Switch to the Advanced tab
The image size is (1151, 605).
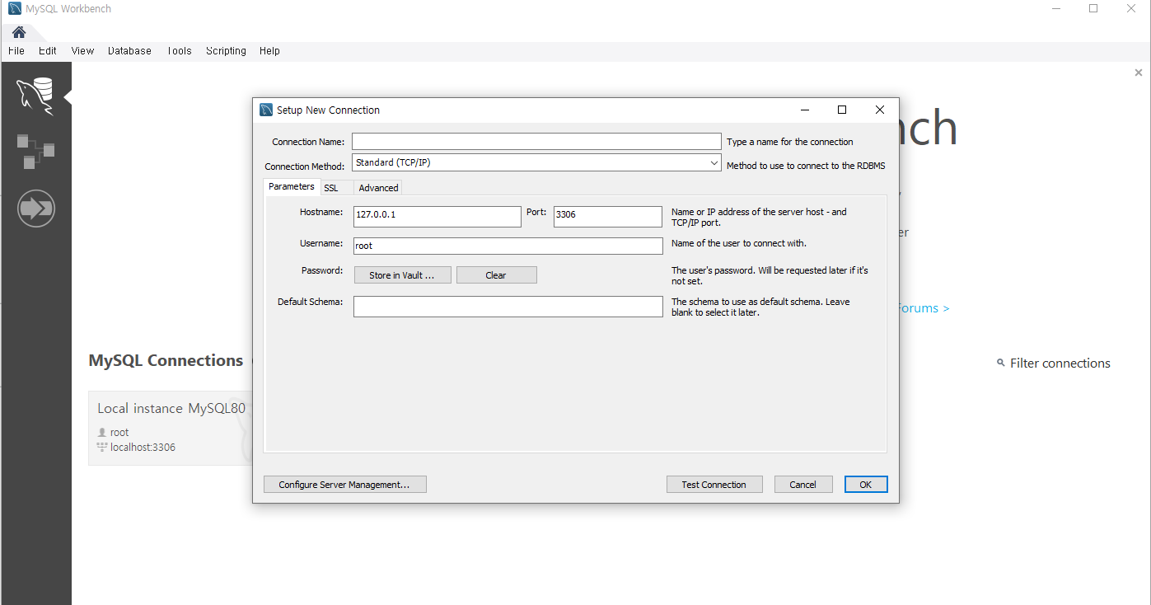pos(378,188)
